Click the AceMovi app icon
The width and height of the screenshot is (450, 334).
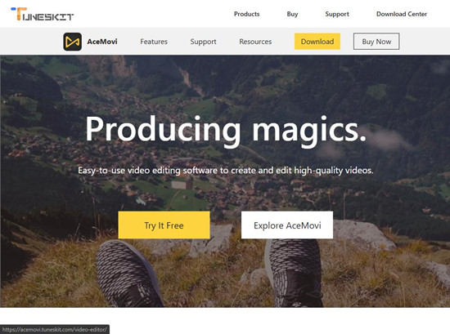pyautogui.click(x=72, y=42)
